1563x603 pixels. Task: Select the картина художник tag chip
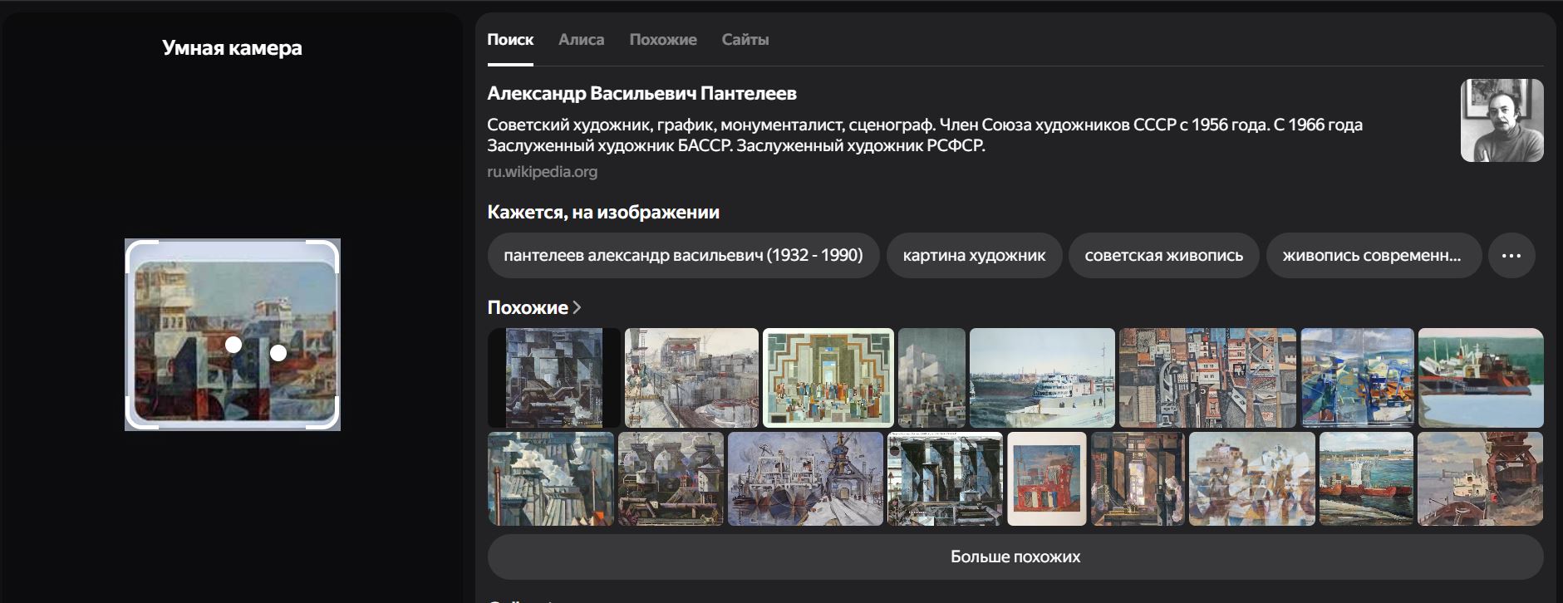(x=974, y=256)
